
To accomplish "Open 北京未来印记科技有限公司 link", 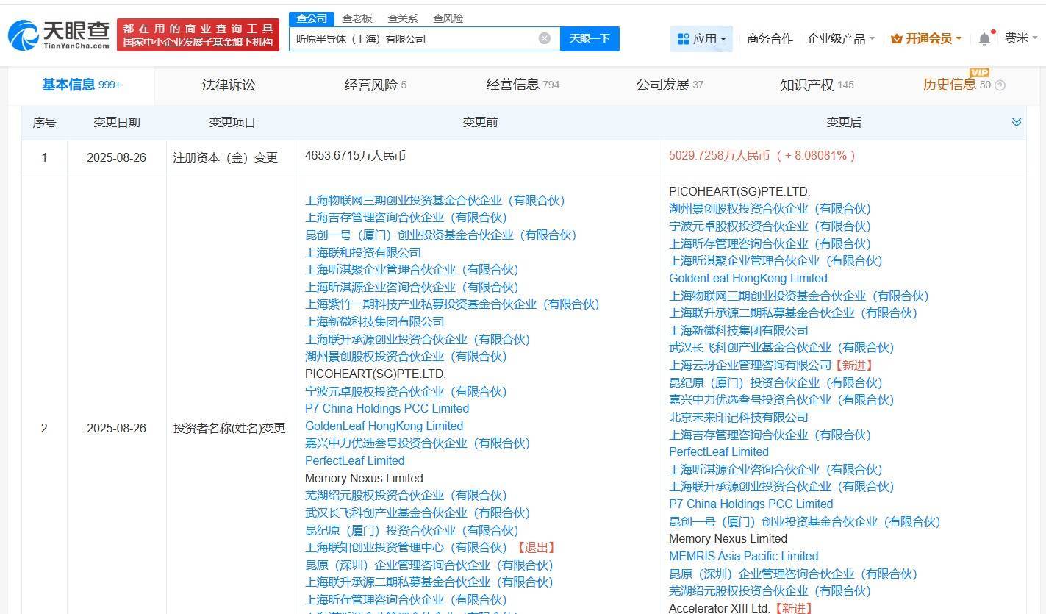I will click(739, 417).
